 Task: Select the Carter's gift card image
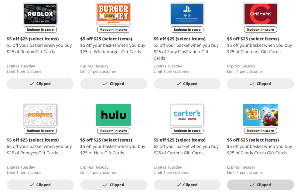[x=187, y=115]
